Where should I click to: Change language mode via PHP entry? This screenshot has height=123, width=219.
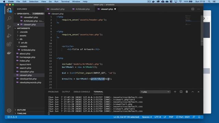tap(171, 117)
